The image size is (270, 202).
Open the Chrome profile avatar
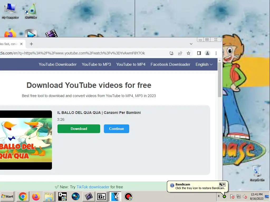click(208, 53)
